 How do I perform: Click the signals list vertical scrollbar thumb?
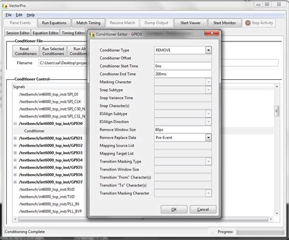click(x=277, y=111)
